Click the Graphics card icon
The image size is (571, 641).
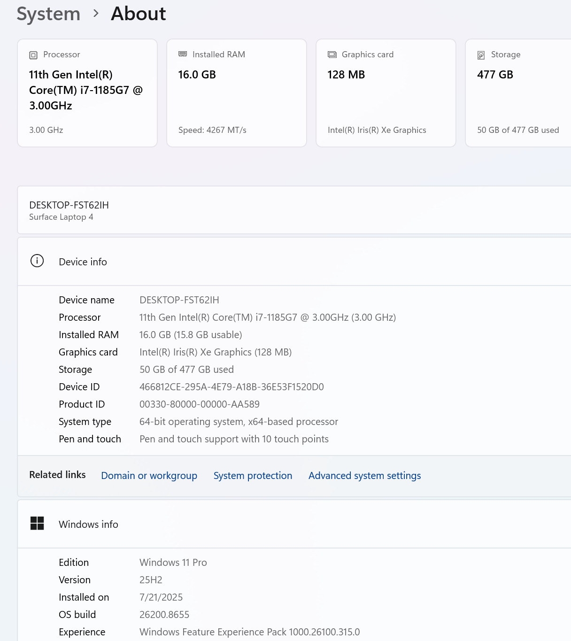pos(332,54)
